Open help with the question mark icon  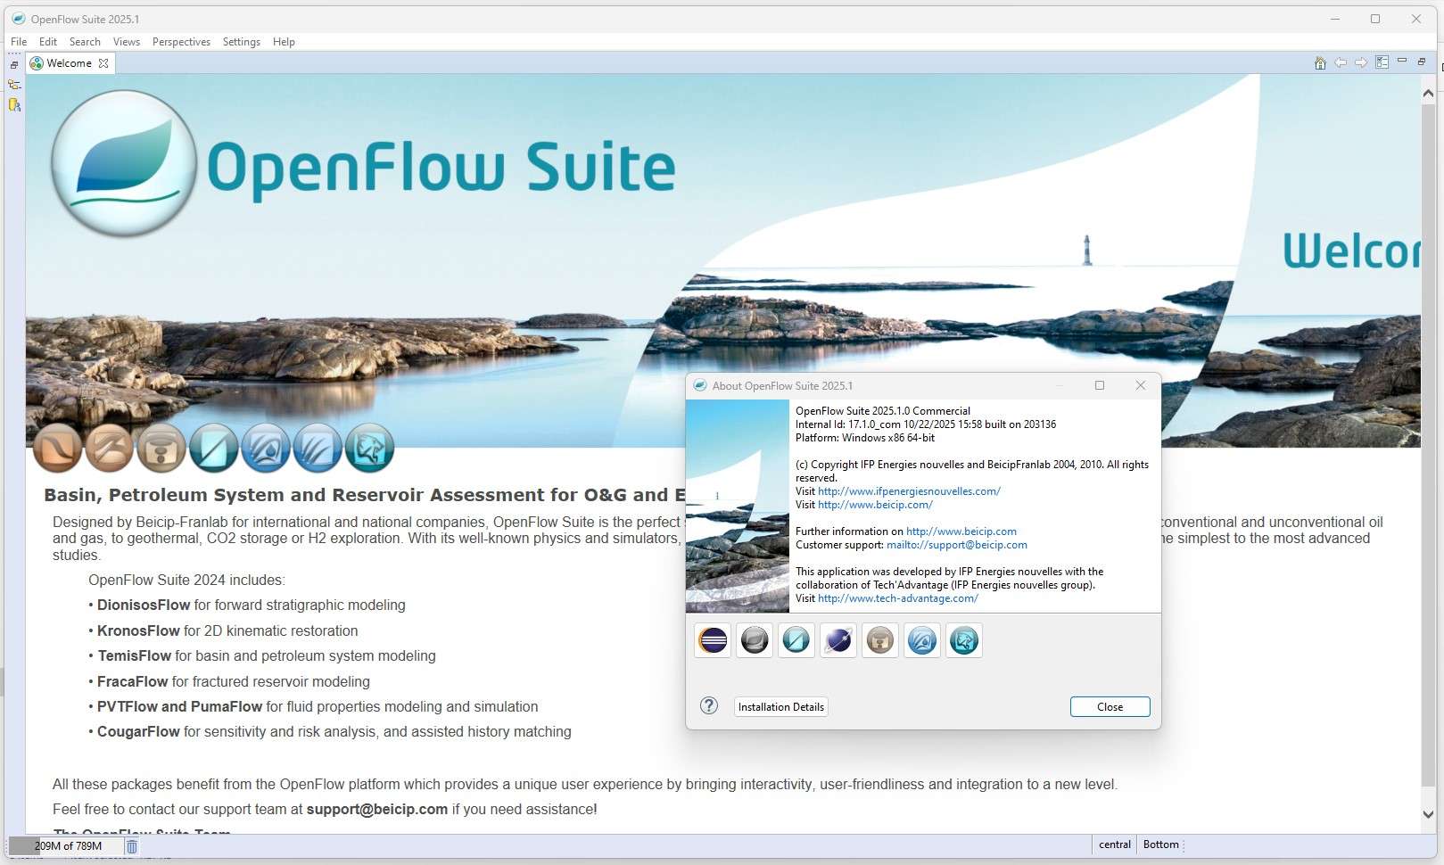[x=709, y=706]
